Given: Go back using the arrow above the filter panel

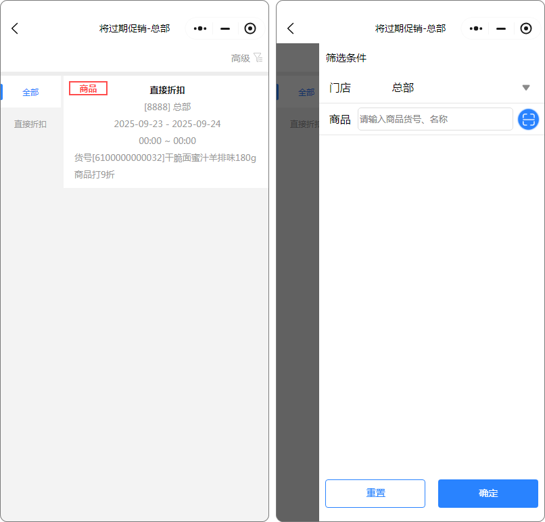Looking at the screenshot, I should point(291,28).
